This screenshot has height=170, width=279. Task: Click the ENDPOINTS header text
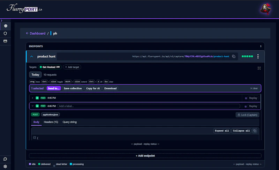click(x=36, y=46)
